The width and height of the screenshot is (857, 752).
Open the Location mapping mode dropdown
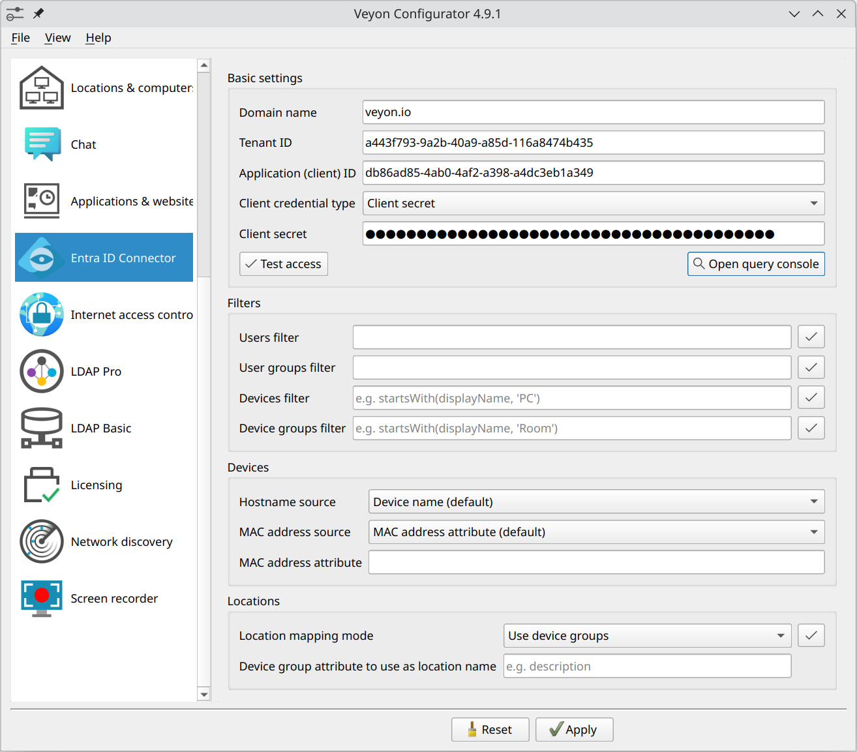click(x=647, y=636)
